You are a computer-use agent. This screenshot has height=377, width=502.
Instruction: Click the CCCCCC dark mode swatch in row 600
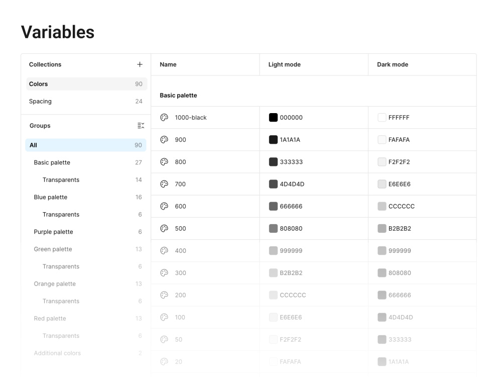click(x=382, y=206)
